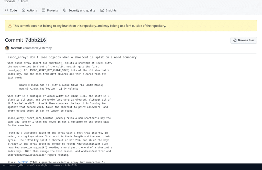Click the line 'new_s0->index_key[keylen - 1] &= ~blank;'

coord(49,89)
